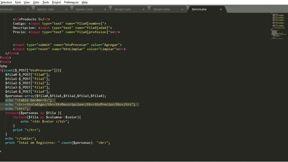
Task: Select the Ejercicio.php tab
Action: coord(199,9)
